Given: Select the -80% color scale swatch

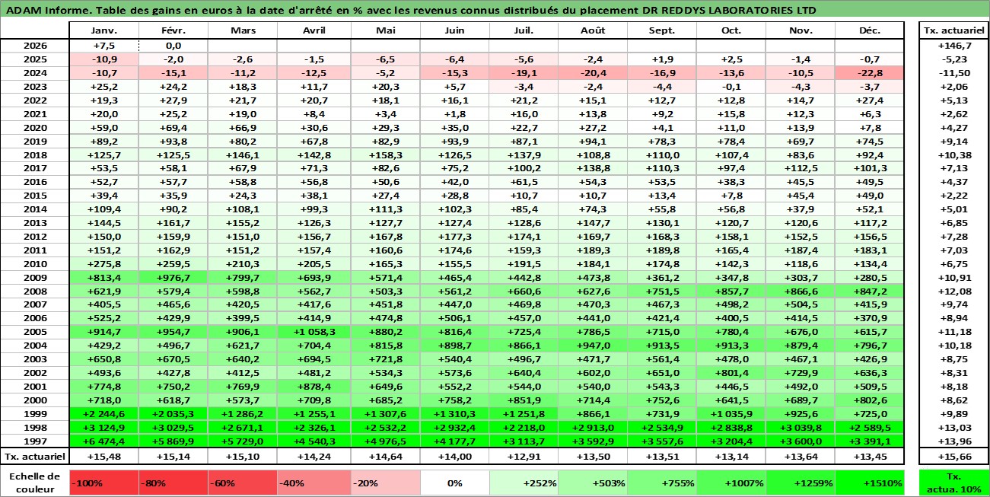Looking at the screenshot, I should pyautogui.click(x=173, y=483).
